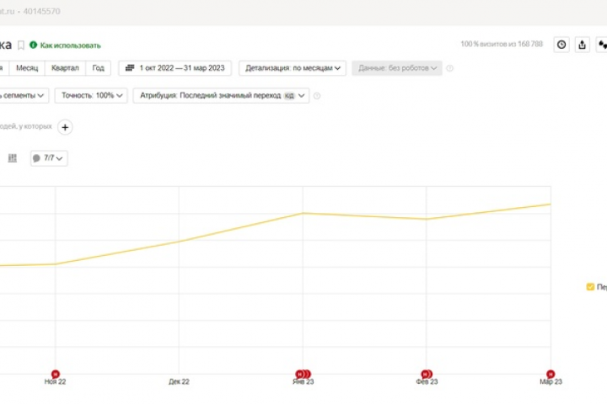Click the annotation marker above 'Ноя 22'

pos(56,374)
